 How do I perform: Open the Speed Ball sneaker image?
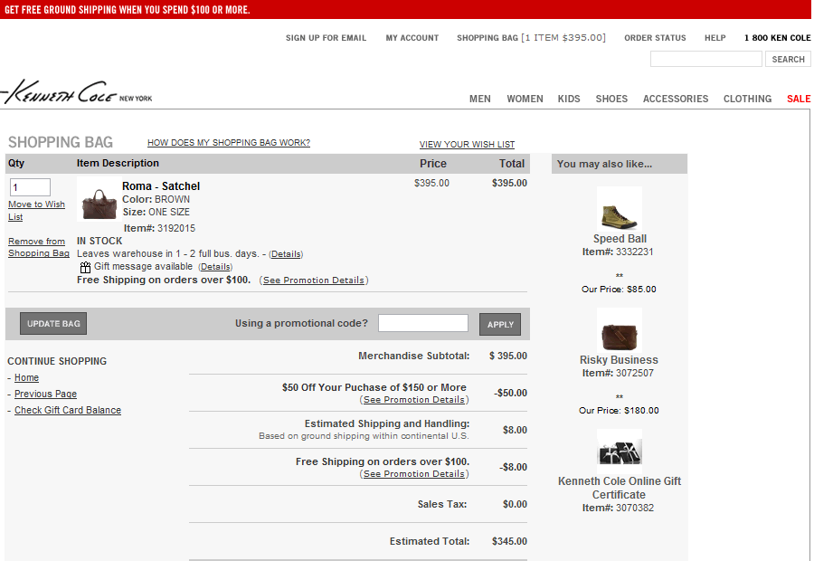[x=620, y=210]
